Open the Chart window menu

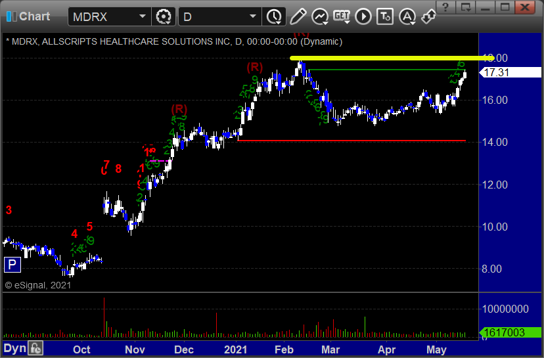point(29,16)
